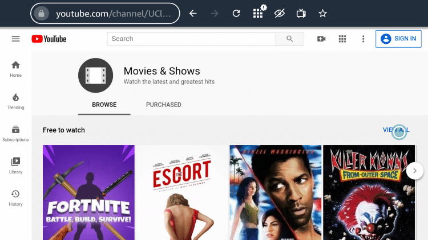Click 'Watch the latest and greatest hits' text
The image size is (428, 240).
point(169,82)
